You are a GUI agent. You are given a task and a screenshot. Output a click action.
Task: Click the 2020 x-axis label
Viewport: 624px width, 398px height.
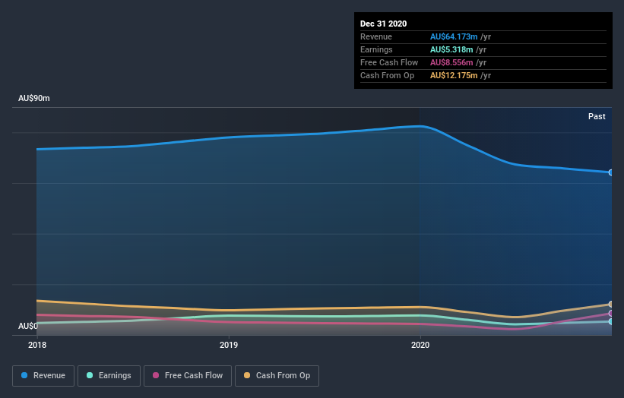pyautogui.click(x=420, y=345)
